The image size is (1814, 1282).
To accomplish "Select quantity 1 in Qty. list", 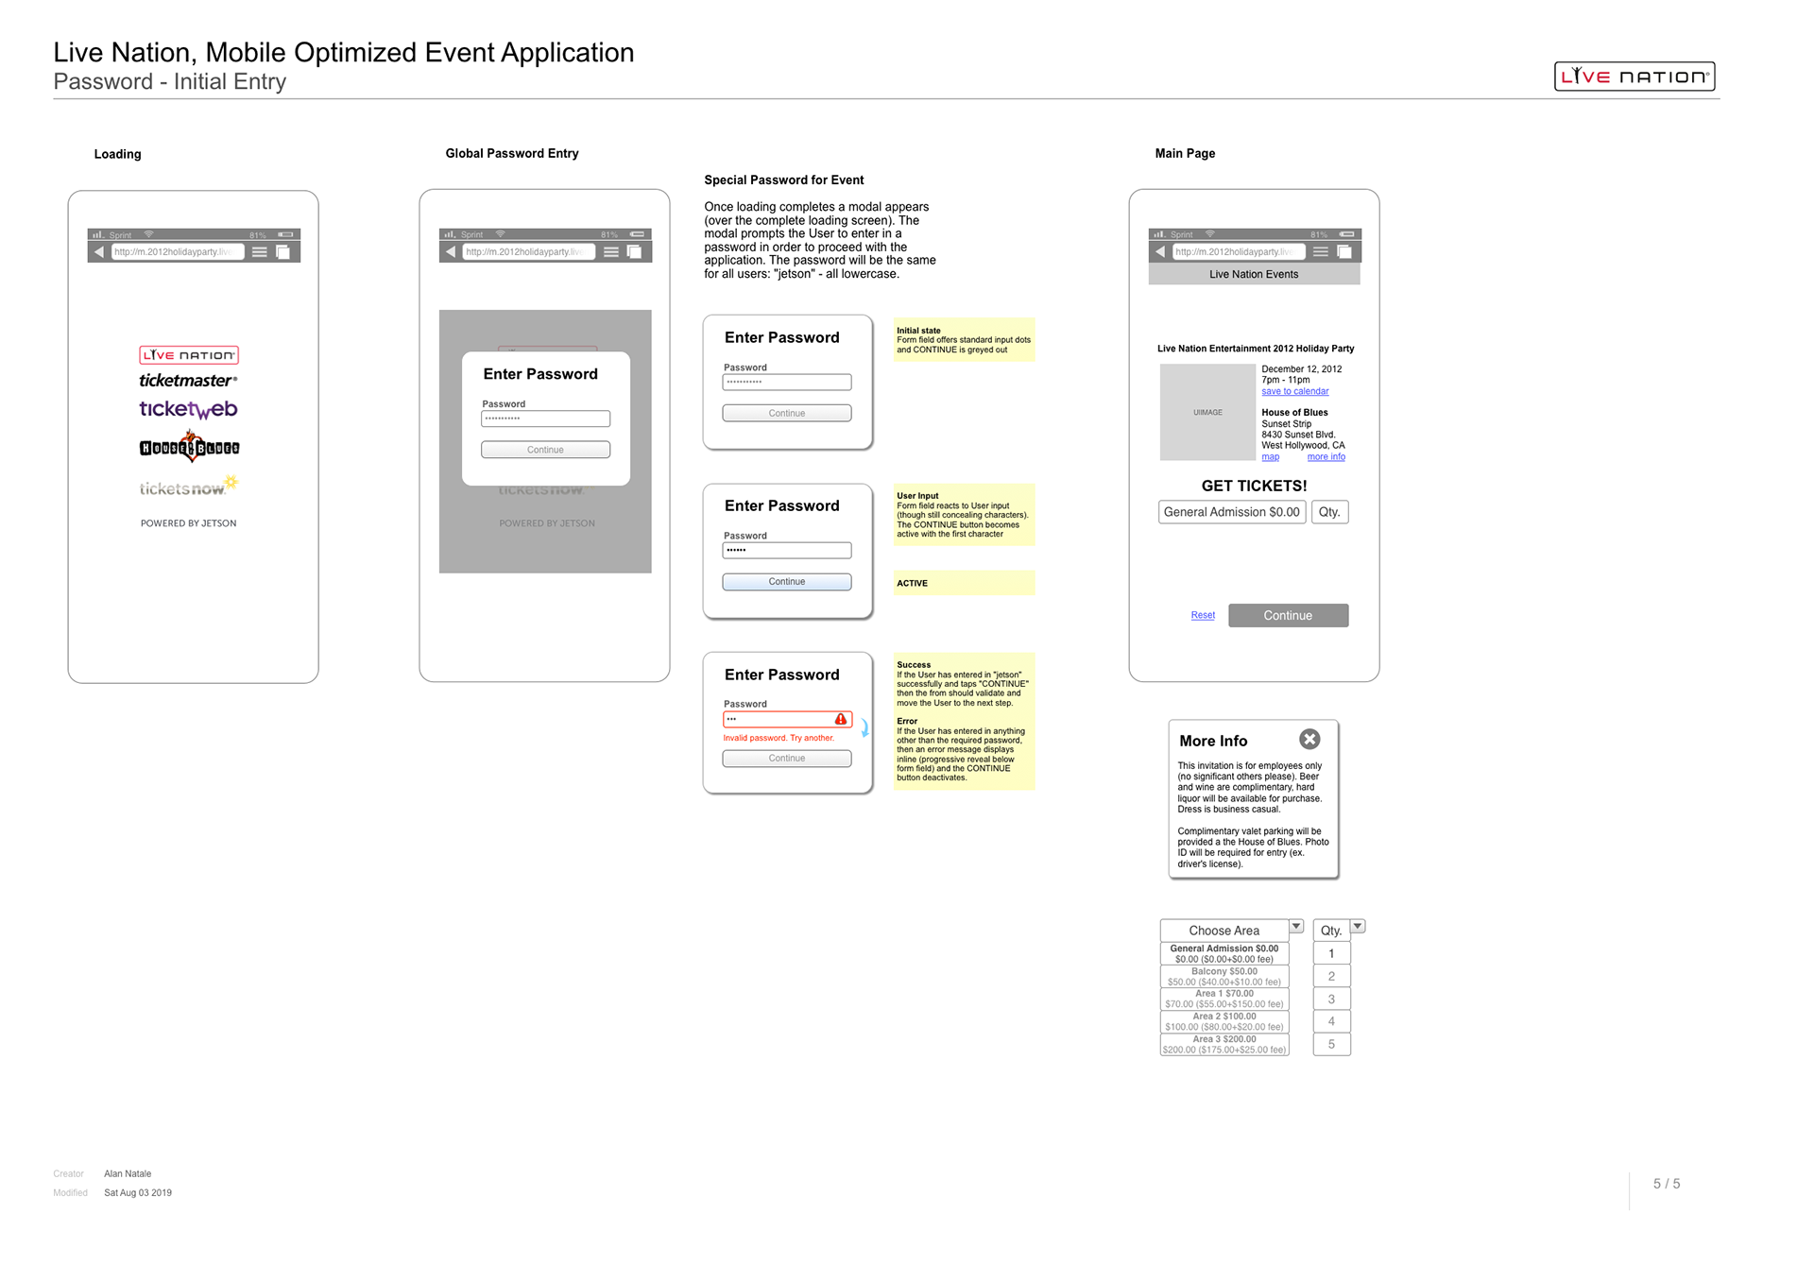I will pos(1331,954).
